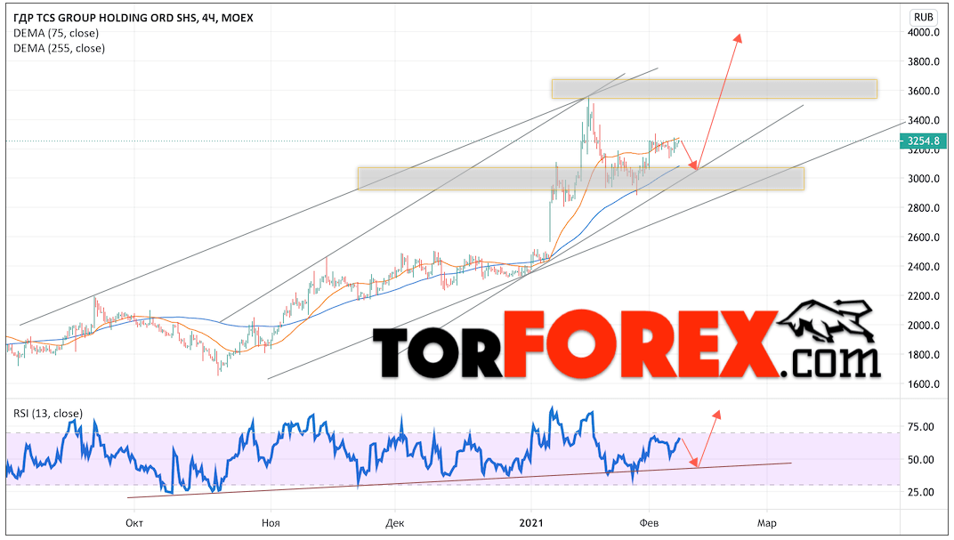This screenshot has height=540, width=954.
Task: Click the current price label 3254.8
Action: tap(922, 141)
